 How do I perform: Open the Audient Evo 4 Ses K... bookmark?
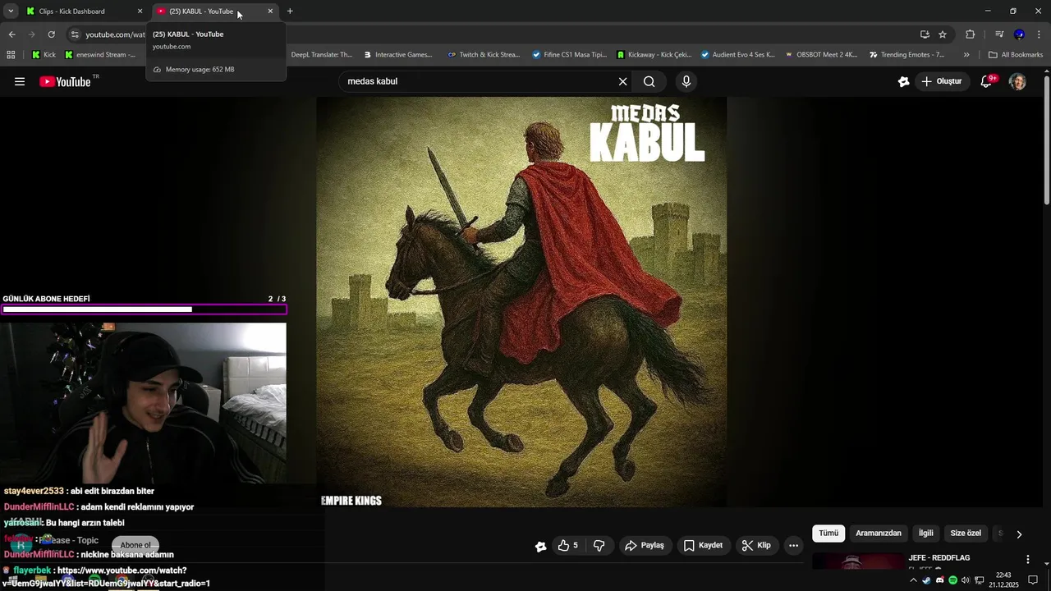(x=737, y=55)
